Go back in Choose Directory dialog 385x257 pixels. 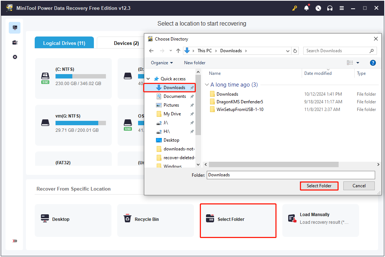151,51
